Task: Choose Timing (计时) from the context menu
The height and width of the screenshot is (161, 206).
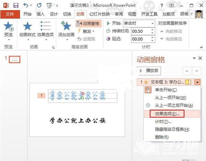Action: 163,121
